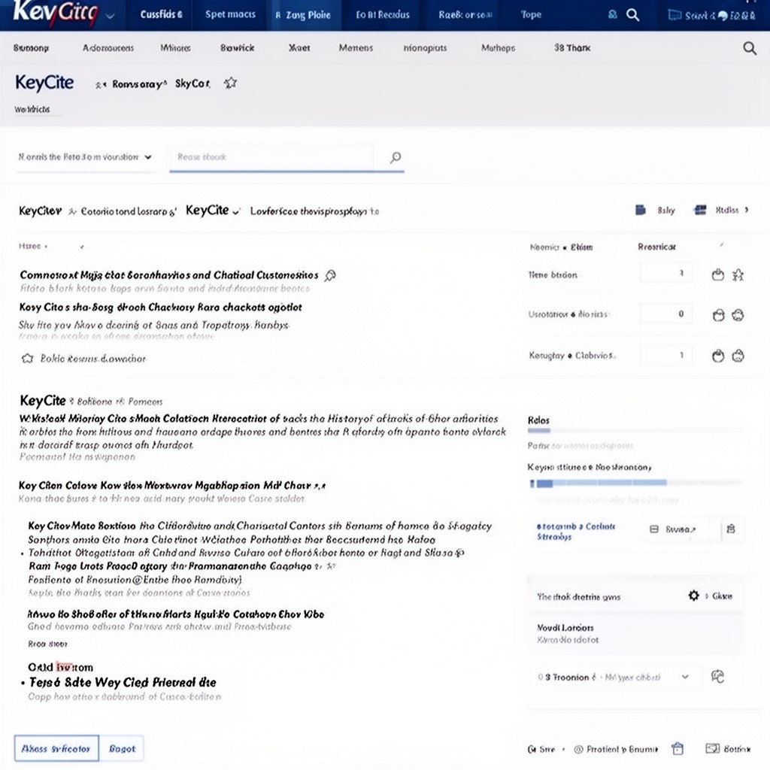
Task: Open the folder icon at top right
Action: 675,15
